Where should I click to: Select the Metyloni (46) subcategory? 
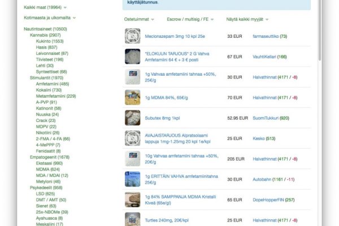(x=48, y=181)
